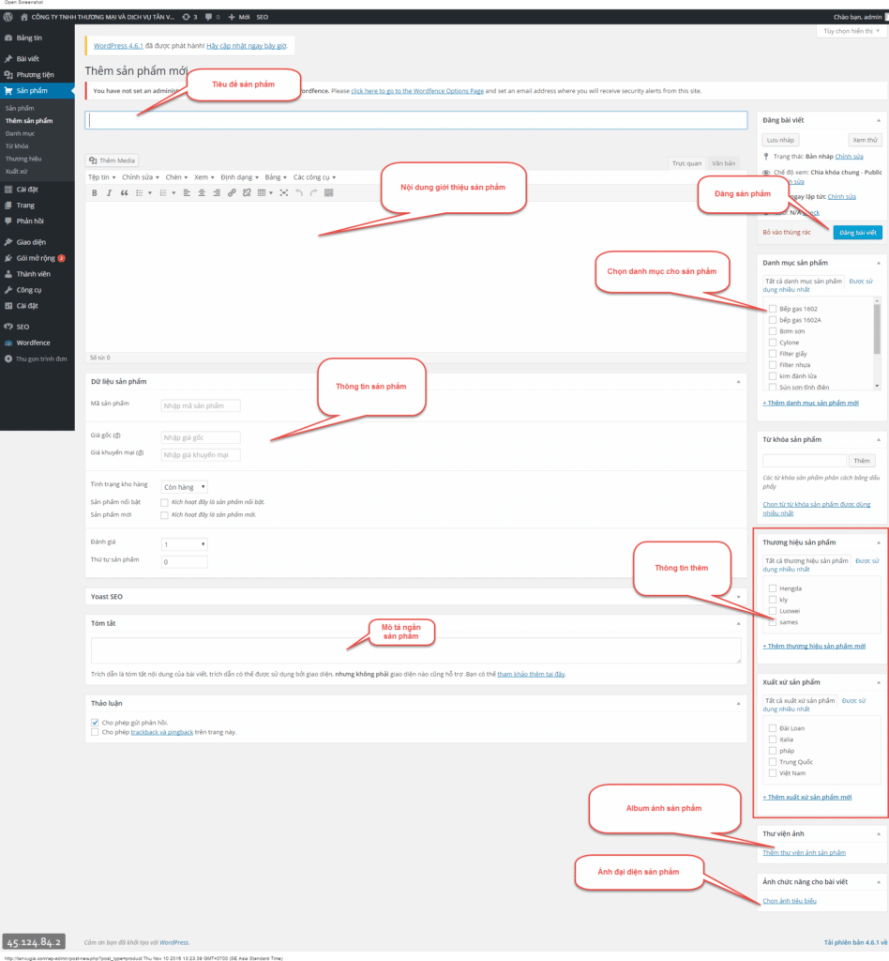
Task: Click the Bold icon in editor toolbar
Action: (94, 192)
